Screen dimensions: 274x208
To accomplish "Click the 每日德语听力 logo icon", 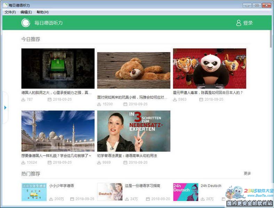I will pyautogui.click(x=26, y=23).
